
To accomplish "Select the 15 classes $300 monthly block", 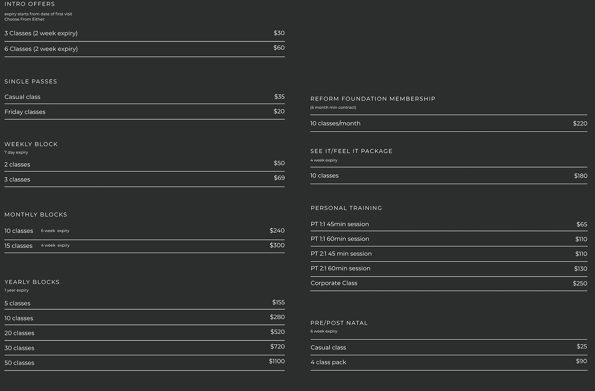I will coord(144,246).
